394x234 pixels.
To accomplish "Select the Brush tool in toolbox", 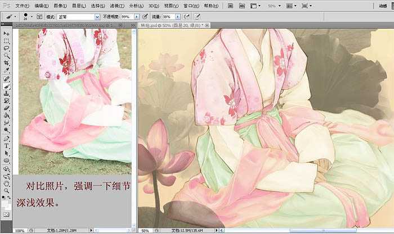I will pos(7,86).
